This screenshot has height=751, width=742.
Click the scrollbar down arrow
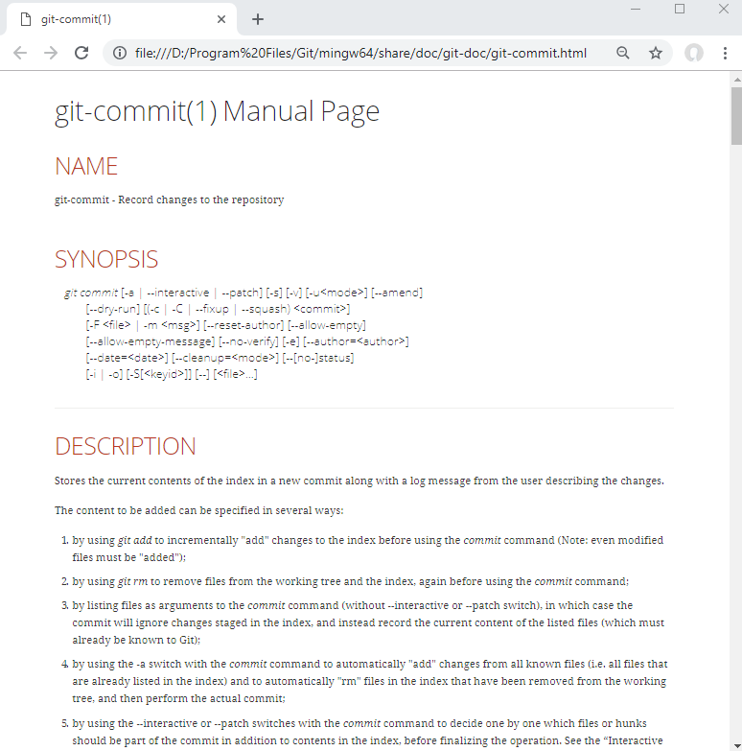[x=735, y=744]
